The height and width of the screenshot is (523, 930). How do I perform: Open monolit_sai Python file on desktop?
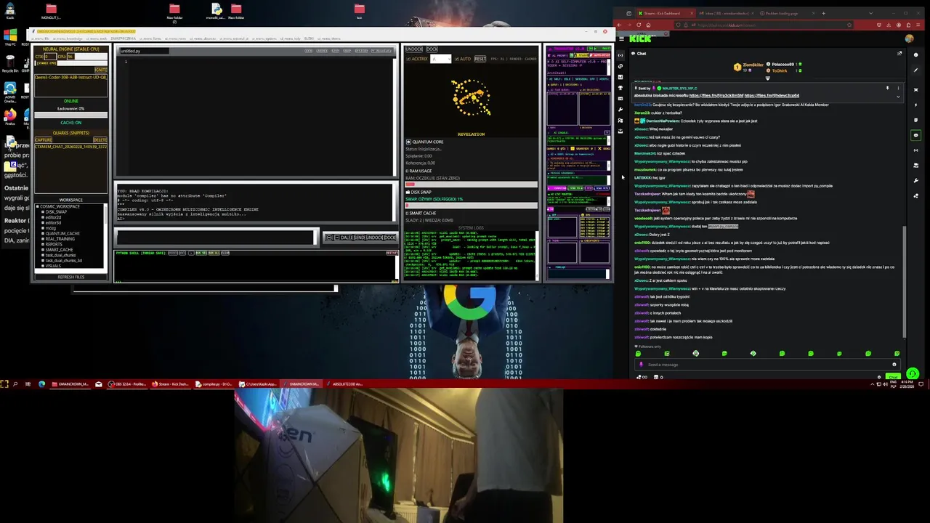216,11
